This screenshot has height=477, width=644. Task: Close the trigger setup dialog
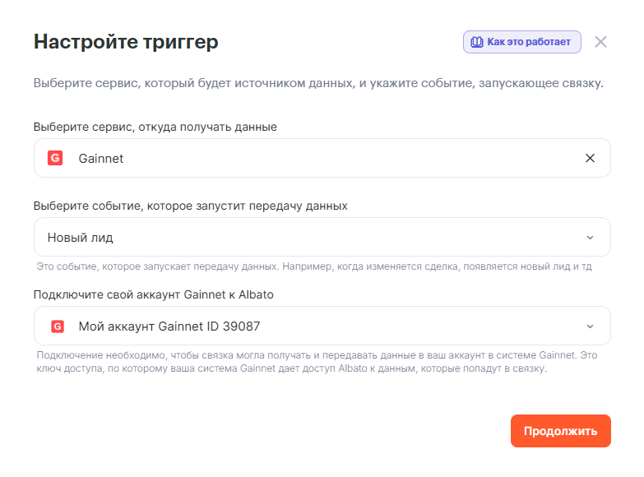[x=600, y=42]
